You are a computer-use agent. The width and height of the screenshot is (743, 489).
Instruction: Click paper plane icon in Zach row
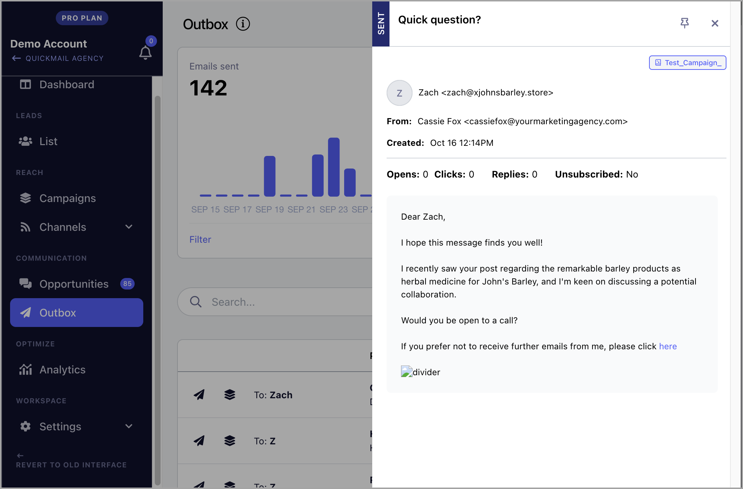[199, 395]
